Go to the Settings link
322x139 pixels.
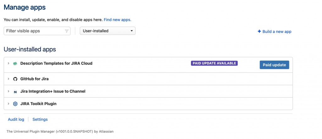point(40,120)
